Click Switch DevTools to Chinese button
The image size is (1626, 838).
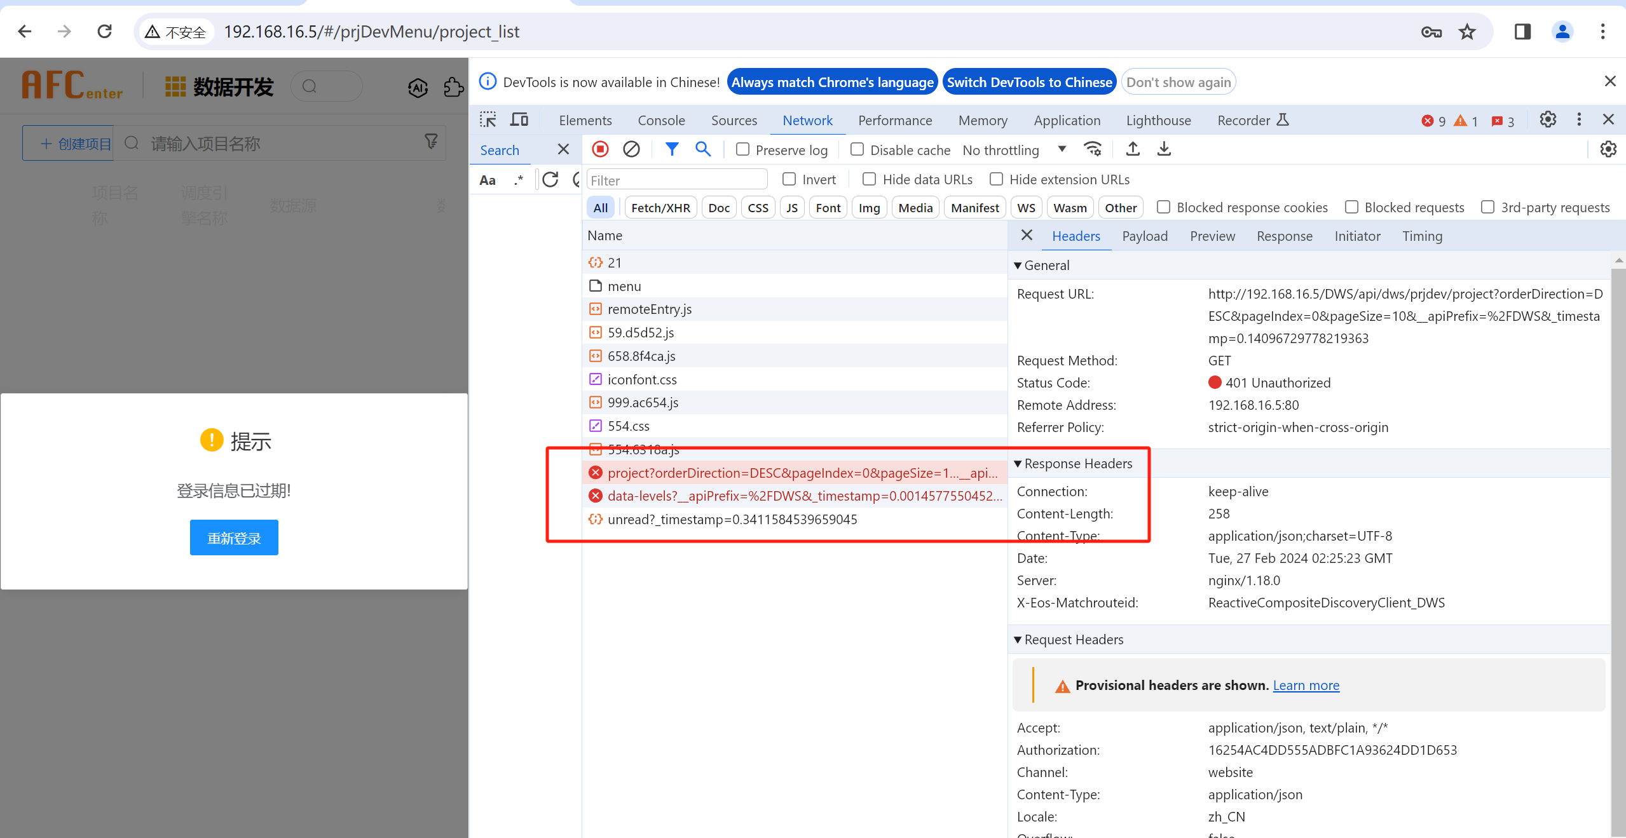pos(1029,82)
